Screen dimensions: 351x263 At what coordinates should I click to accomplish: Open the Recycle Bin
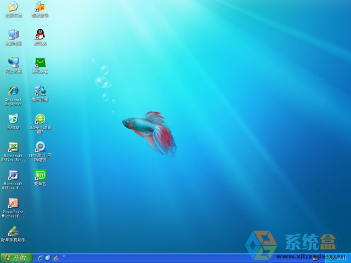point(13,119)
